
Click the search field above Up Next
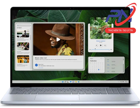(x=24, y=25)
